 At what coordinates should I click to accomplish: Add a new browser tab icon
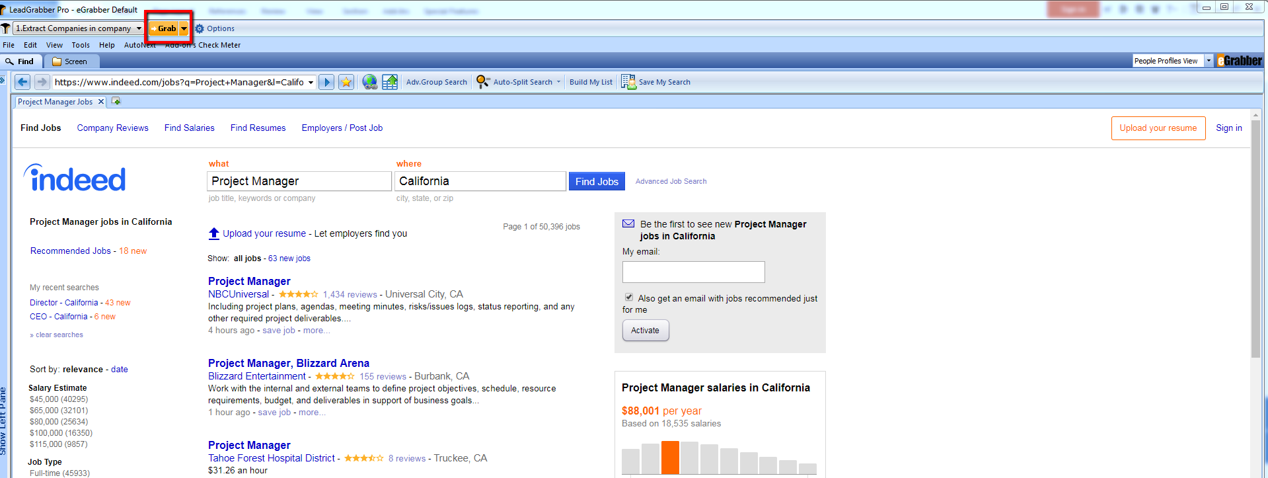[x=116, y=101]
